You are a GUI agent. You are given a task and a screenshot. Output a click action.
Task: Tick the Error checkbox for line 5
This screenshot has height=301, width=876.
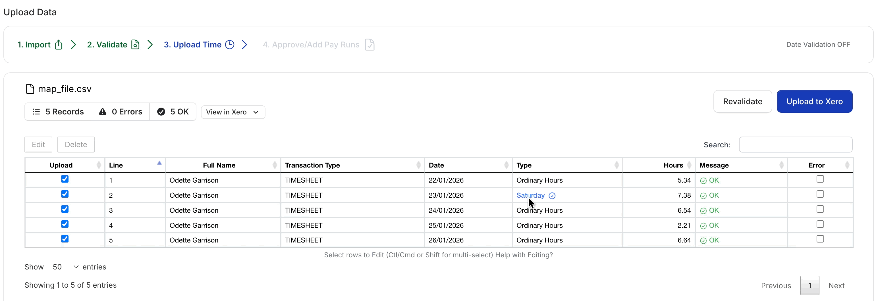point(820,239)
